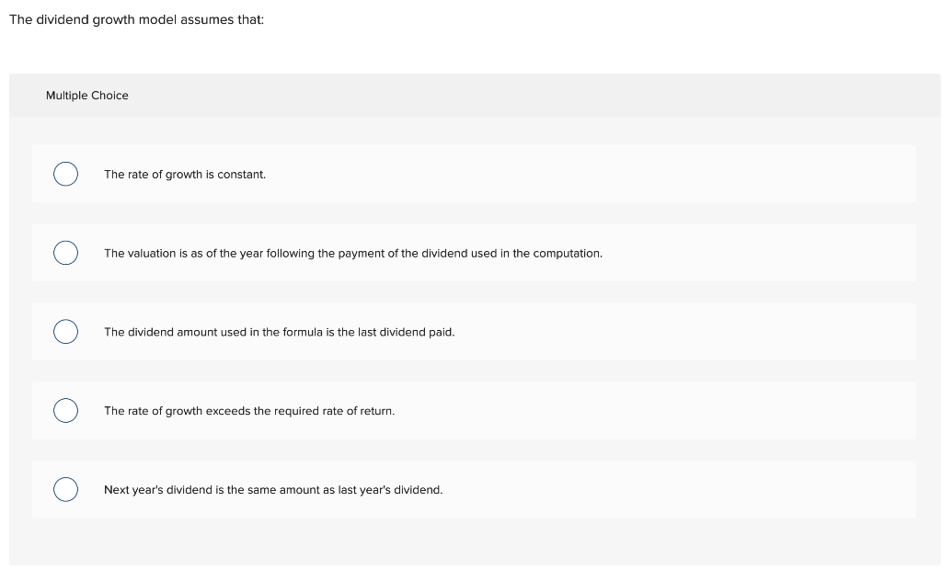Pick radio for growth exceeds required return
The image size is (942, 570).
(65, 410)
